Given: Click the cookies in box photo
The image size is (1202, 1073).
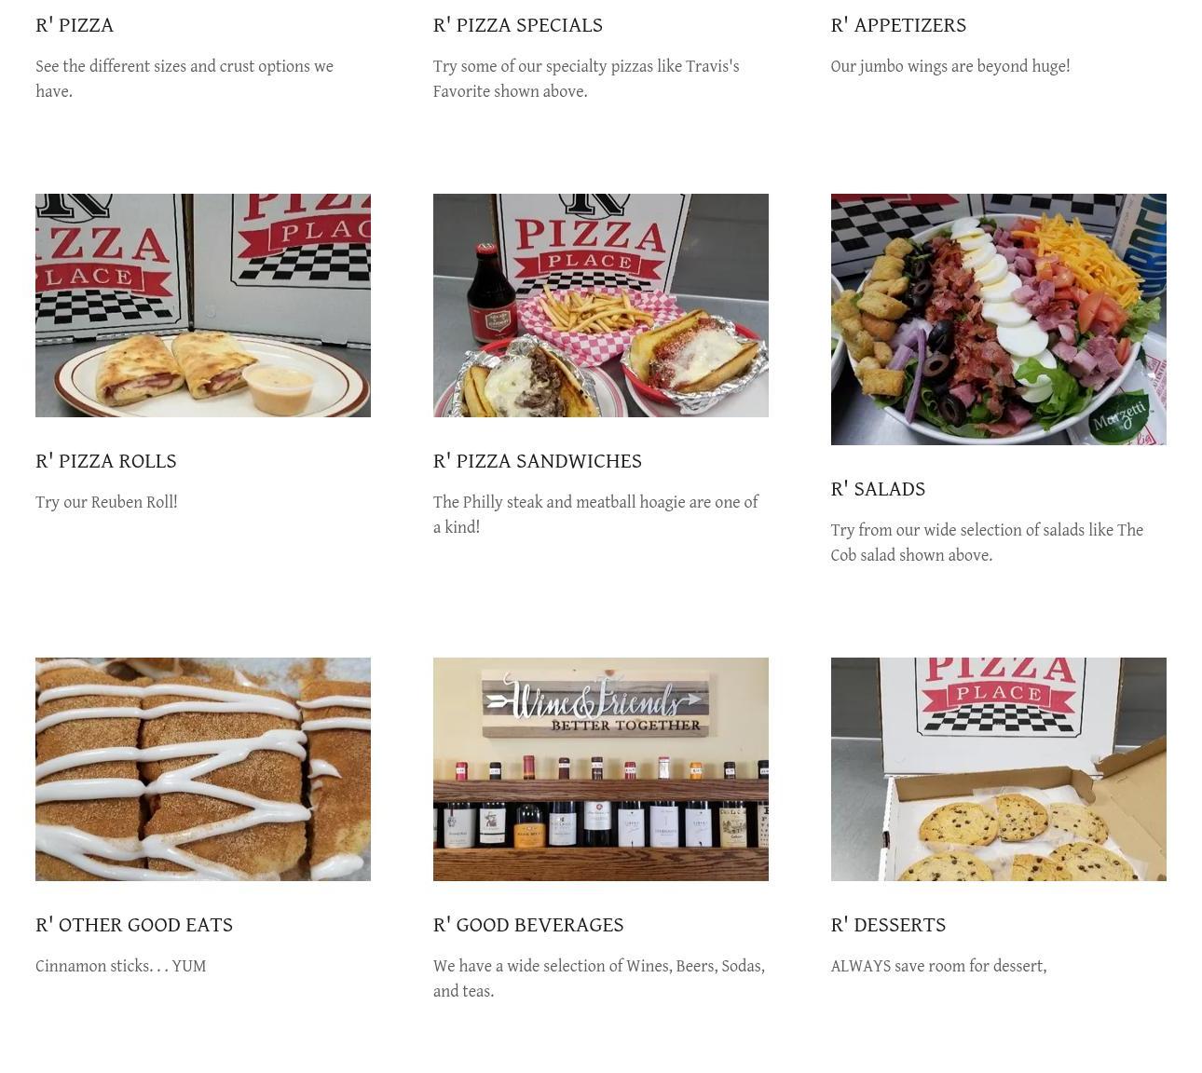Looking at the screenshot, I should [x=999, y=769].
